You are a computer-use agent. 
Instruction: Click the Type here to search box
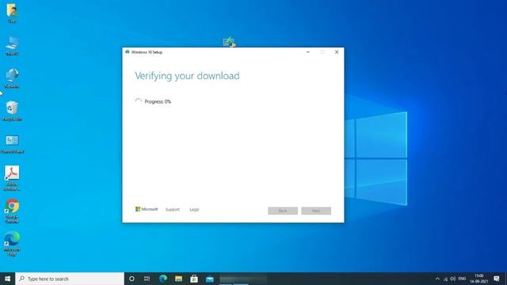point(70,279)
